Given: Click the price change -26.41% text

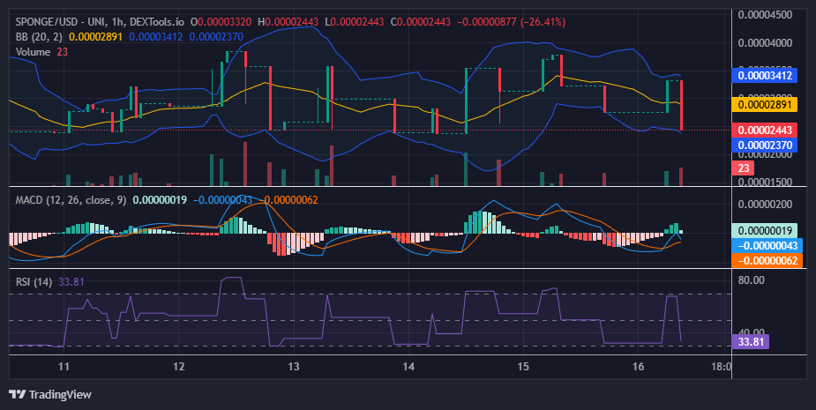Looking at the screenshot, I should 543,22.
